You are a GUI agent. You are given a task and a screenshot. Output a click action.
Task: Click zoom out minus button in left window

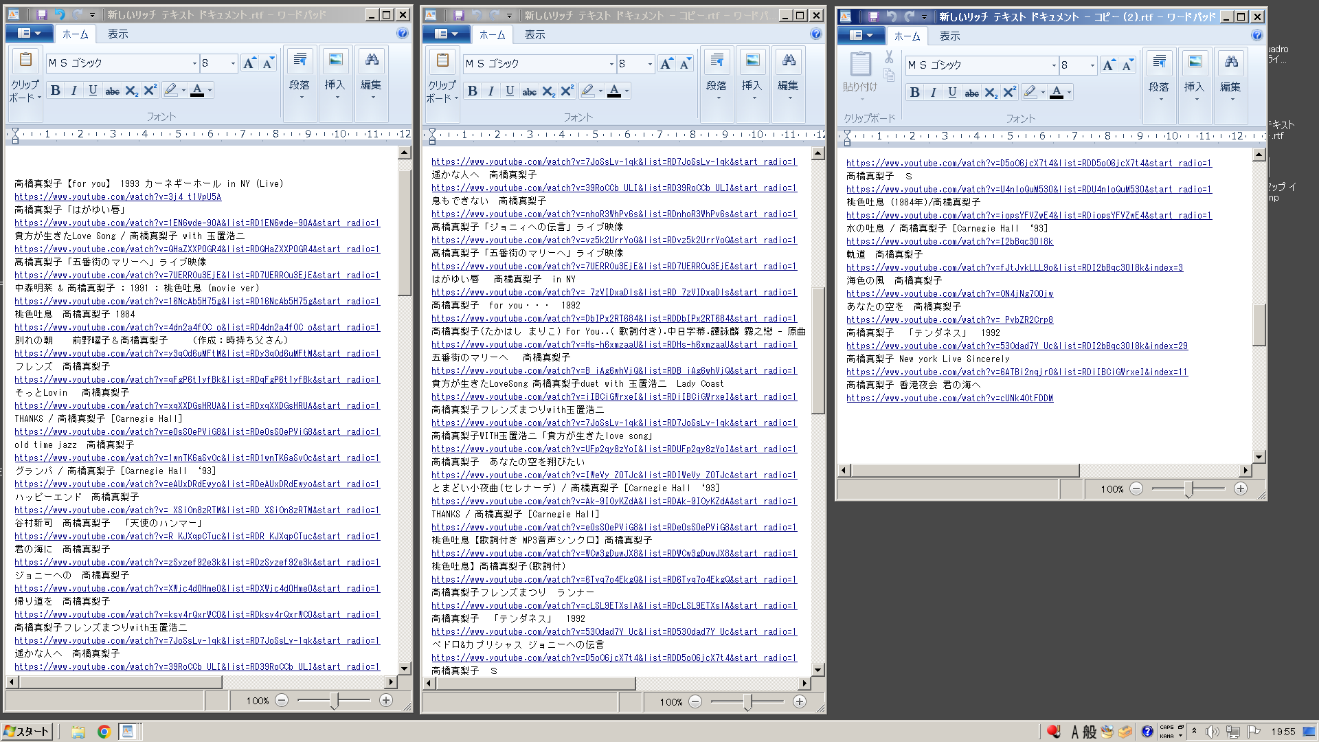point(282,700)
